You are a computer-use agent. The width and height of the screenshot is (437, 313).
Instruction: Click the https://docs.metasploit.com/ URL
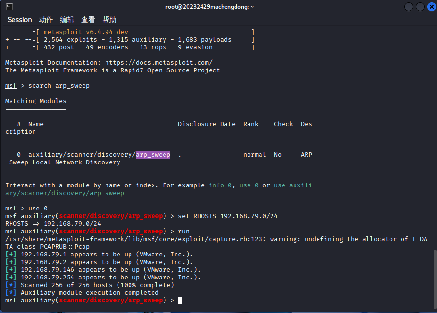pos(159,63)
